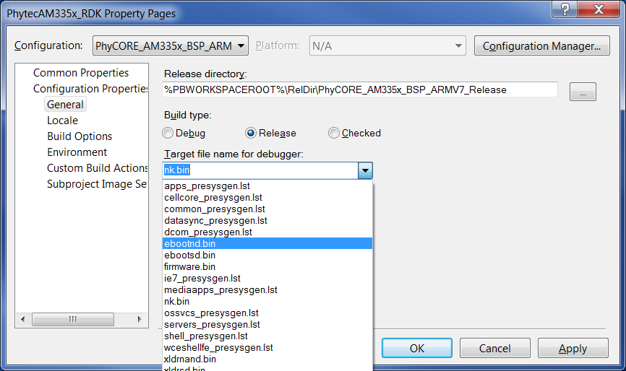Open the Build Options page
626x371 pixels.
[x=80, y=136]
